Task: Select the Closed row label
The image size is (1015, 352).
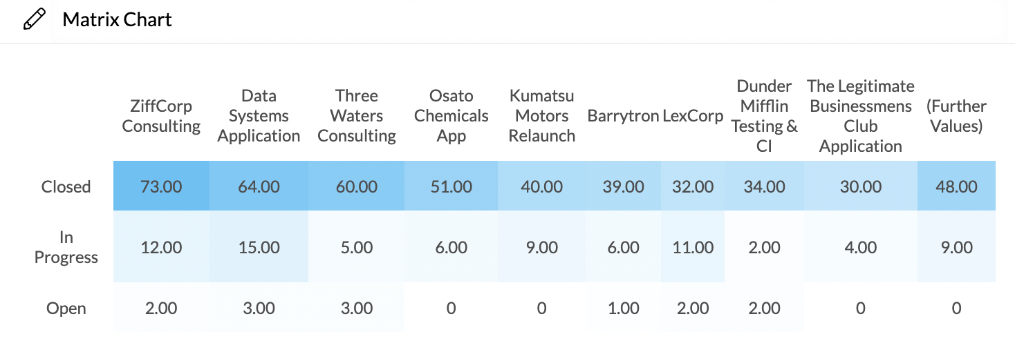Action: [x=66, y=186]
